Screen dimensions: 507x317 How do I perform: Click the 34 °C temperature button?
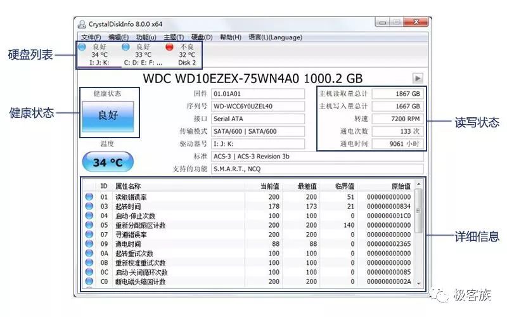coord(108,162)
